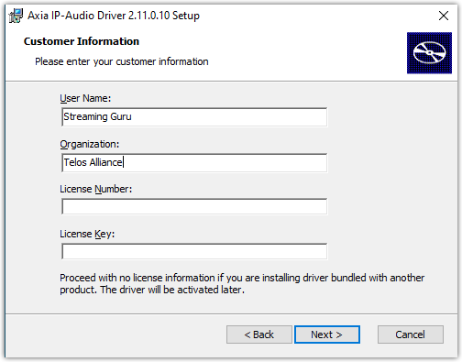The height and width of the screenshot is (362, 462).
Task: Click the 'Organization:' label
Action: 90,144
